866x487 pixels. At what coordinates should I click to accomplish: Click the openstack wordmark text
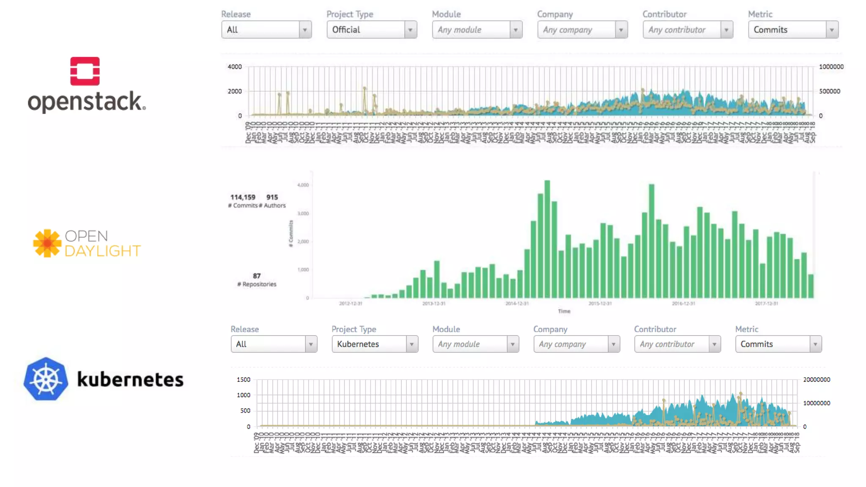(86, 101)
